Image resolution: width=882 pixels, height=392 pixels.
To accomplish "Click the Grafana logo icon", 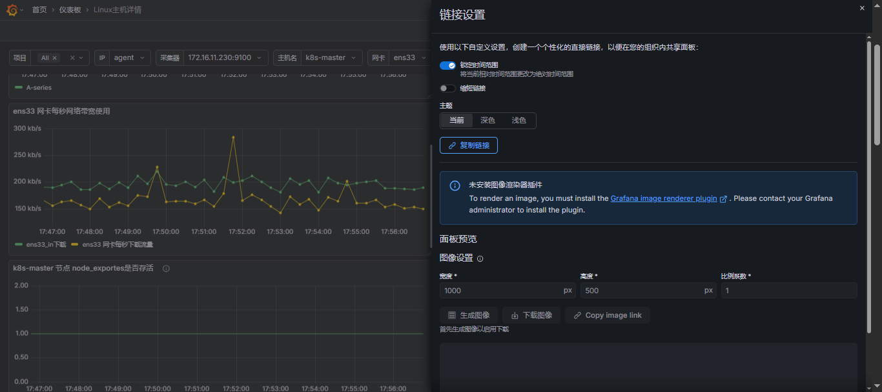I will point(12,10).
